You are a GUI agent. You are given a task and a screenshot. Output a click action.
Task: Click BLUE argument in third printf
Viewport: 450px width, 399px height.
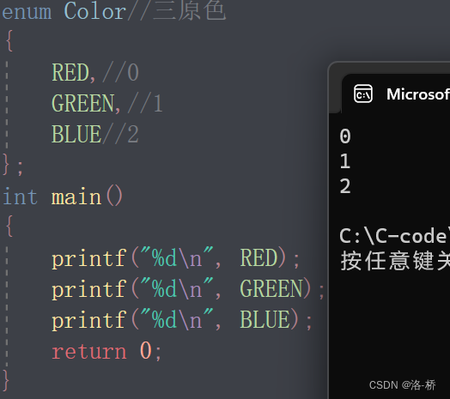[x=265, y=319]
